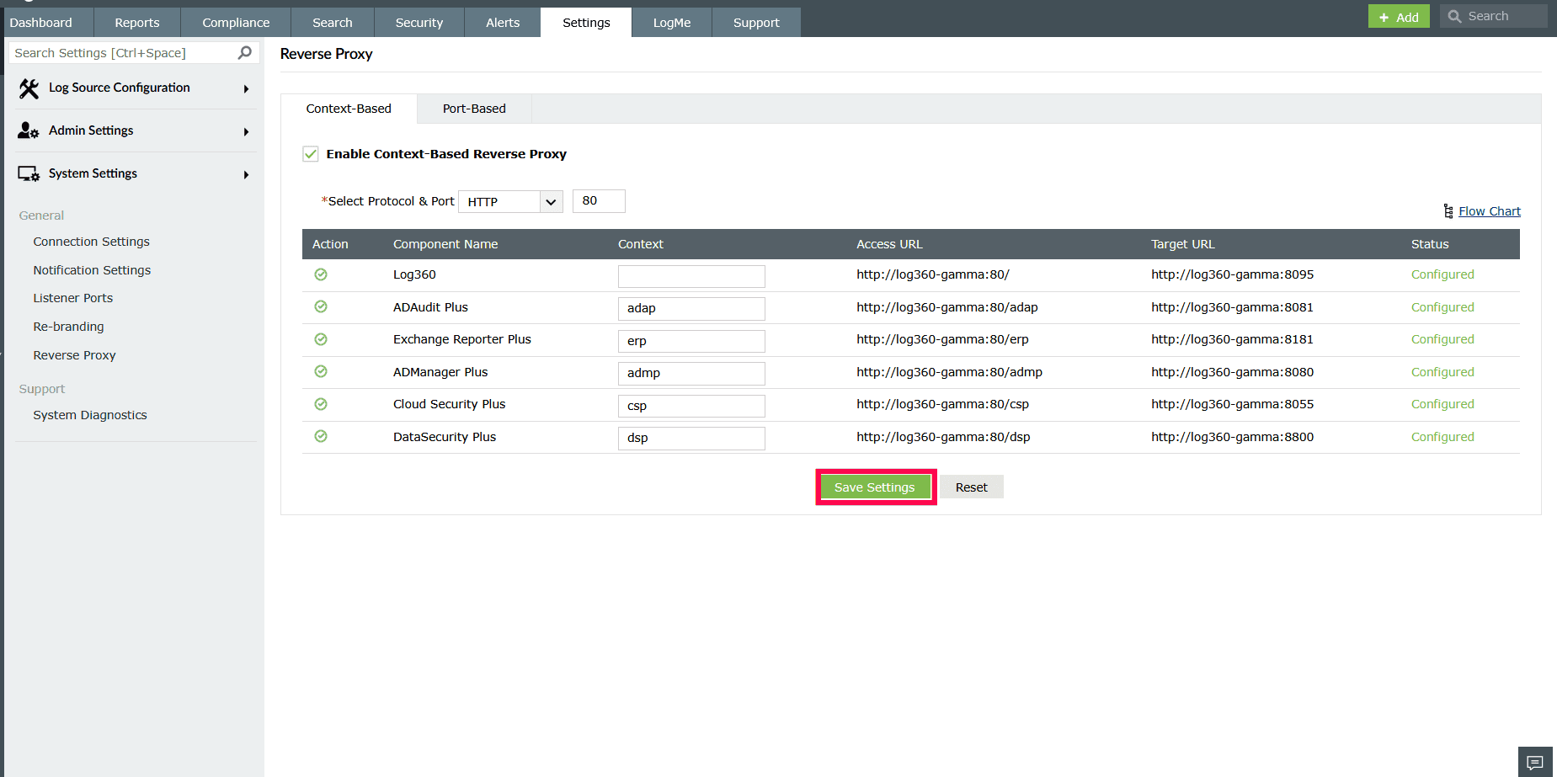Open Connection Settings in sidebar

[x=92, y=242]
